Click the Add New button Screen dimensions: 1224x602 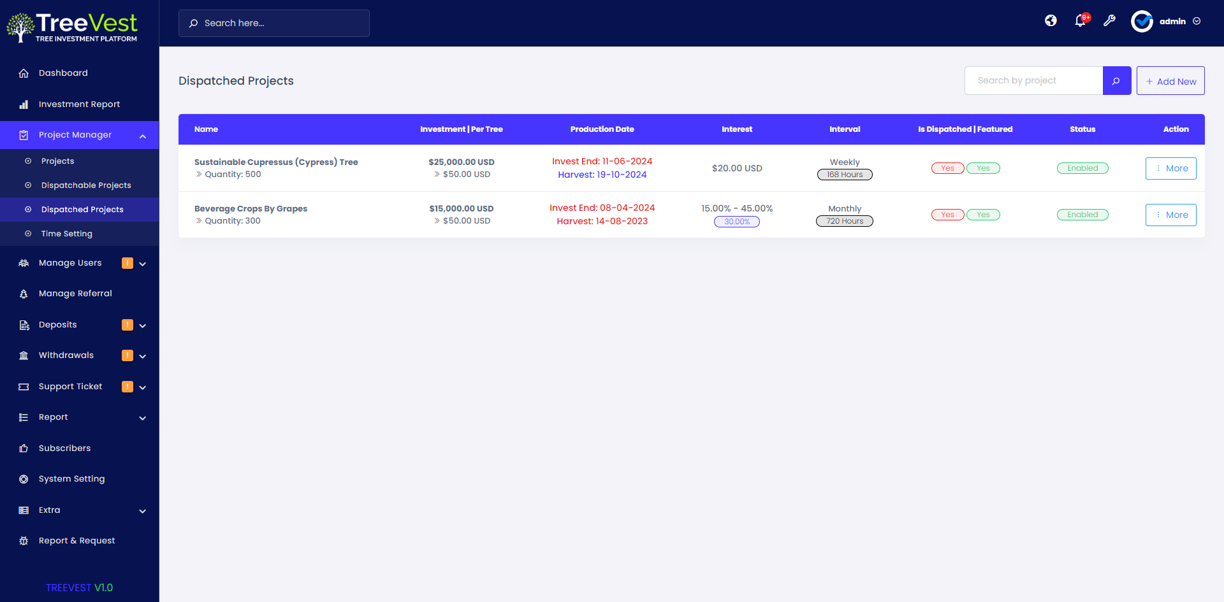point(1170,81)
